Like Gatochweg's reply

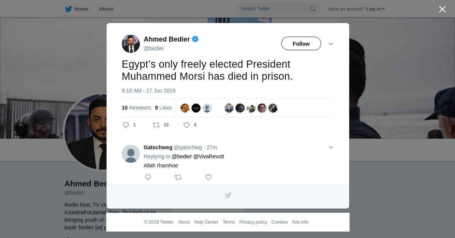pyautogui.click(x=209, y=177)
